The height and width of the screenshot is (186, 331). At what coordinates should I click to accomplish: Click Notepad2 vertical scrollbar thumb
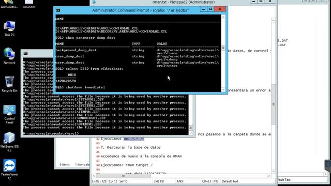pyautogui.click(x=274, y=104)
